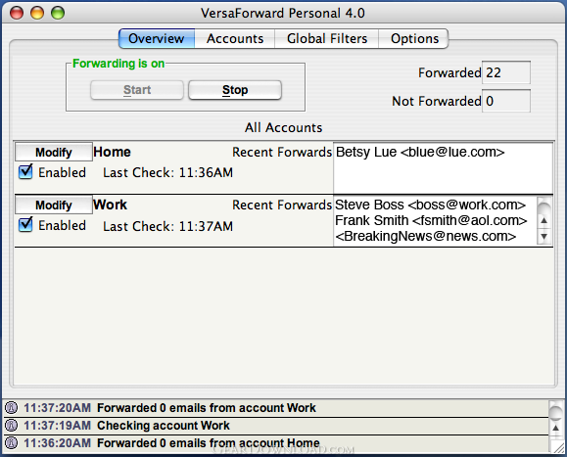Click the log icon beside 11:37:19AM entry
The height and width of the screenshot is (457, 567).
pos(11,426)
